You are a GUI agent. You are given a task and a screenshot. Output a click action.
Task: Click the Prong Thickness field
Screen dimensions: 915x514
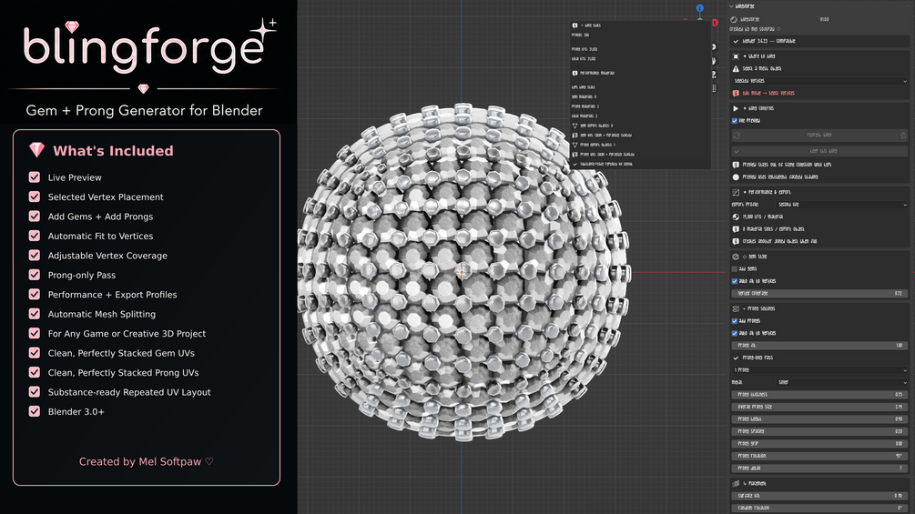pyautogui.click(x=820, y=395)
